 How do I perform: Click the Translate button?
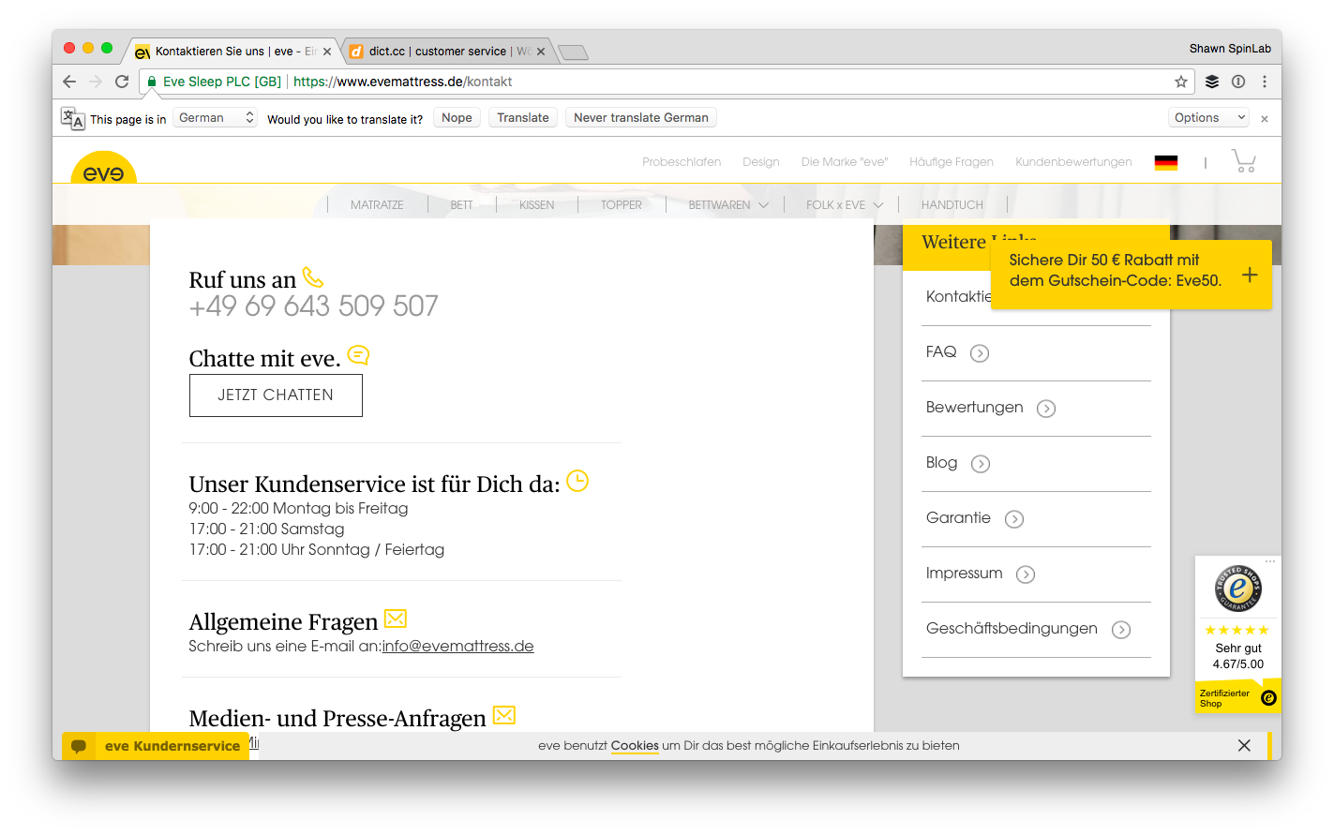tap(523, 118)
